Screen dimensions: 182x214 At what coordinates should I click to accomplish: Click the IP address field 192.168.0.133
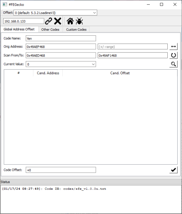[24, 21]
